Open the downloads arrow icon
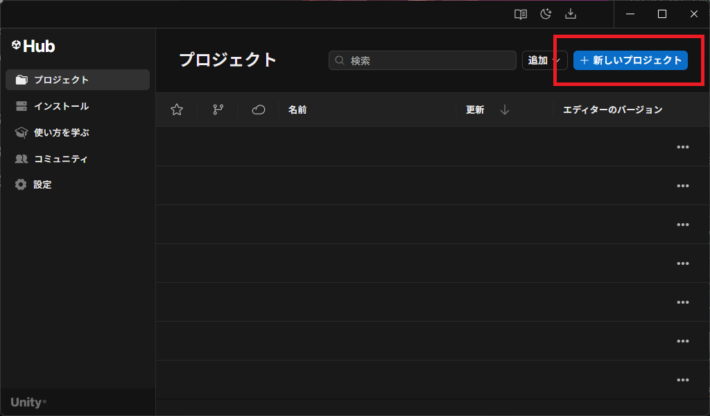 pos(571,14)
